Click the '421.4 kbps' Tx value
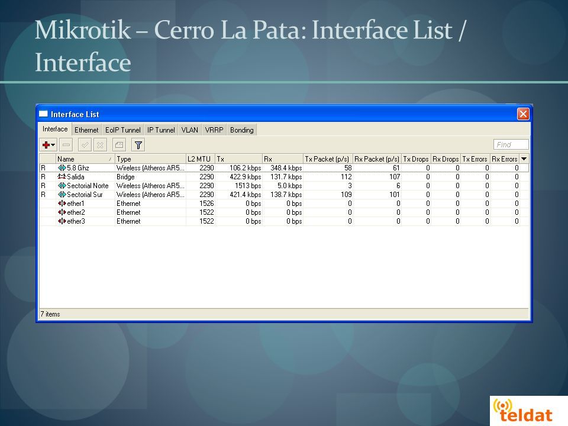Viewport: 568px width, 426px height. click(x=245, y=195)
